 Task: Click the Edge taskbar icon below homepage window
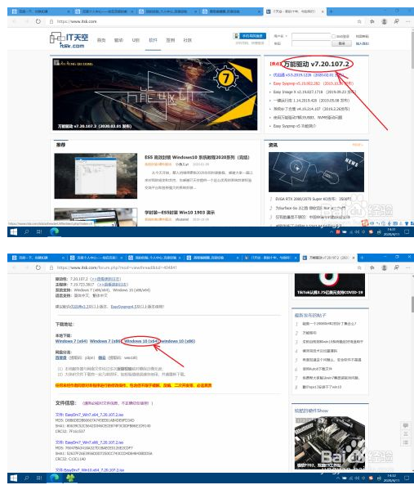[55, 231]
